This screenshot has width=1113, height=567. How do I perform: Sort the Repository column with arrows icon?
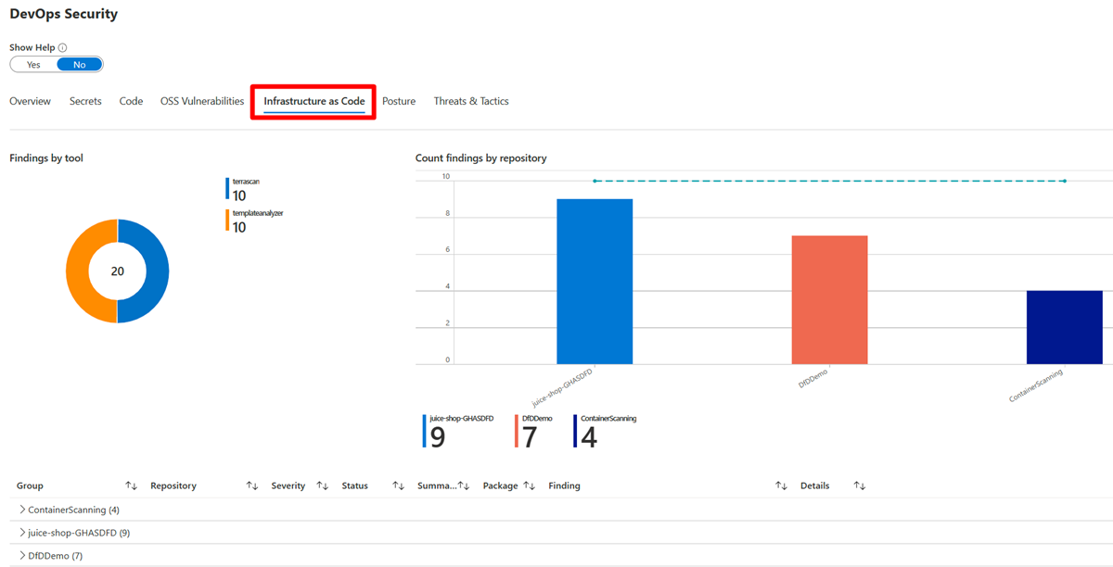pos(251,485)
